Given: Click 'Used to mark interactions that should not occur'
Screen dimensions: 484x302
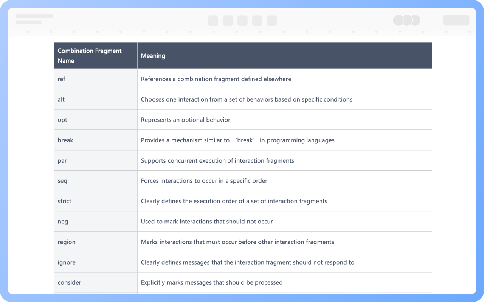Looking at the screenshot, I should pyautogui.click(x=207, y=222).
